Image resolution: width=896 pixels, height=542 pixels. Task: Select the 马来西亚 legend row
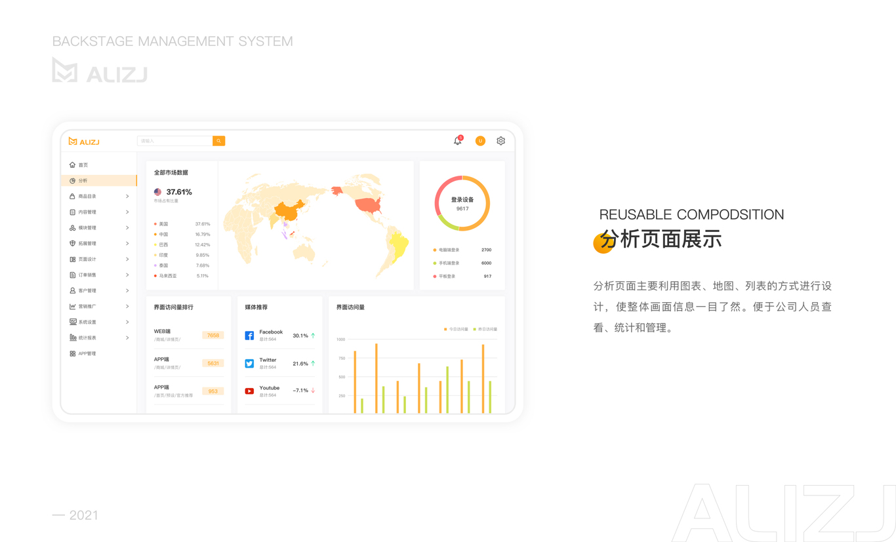(182, 276)
